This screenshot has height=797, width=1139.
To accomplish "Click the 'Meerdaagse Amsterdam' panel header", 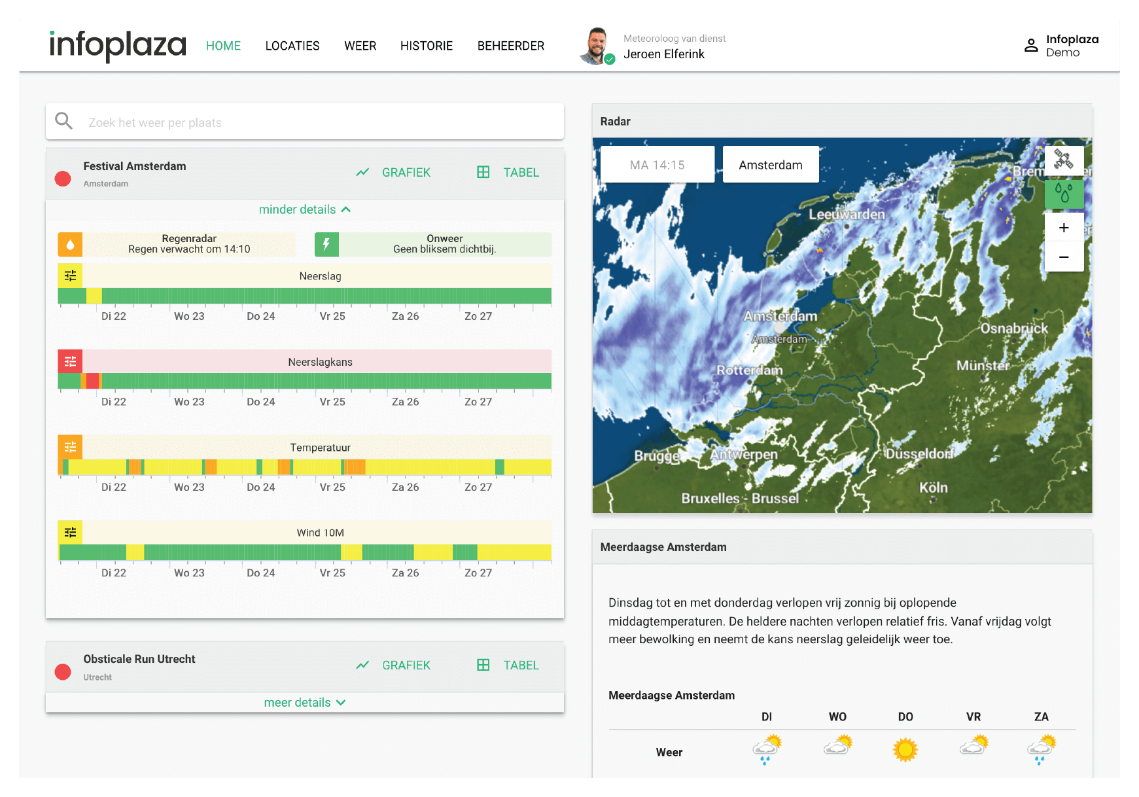I will (x=842, y=547).
